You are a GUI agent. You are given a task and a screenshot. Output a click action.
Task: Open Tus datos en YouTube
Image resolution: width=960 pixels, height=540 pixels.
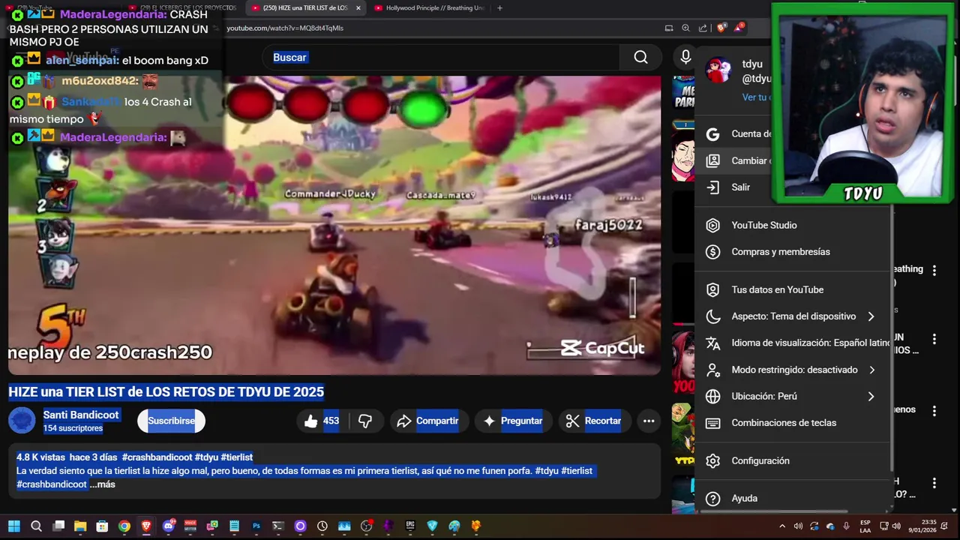793,289
